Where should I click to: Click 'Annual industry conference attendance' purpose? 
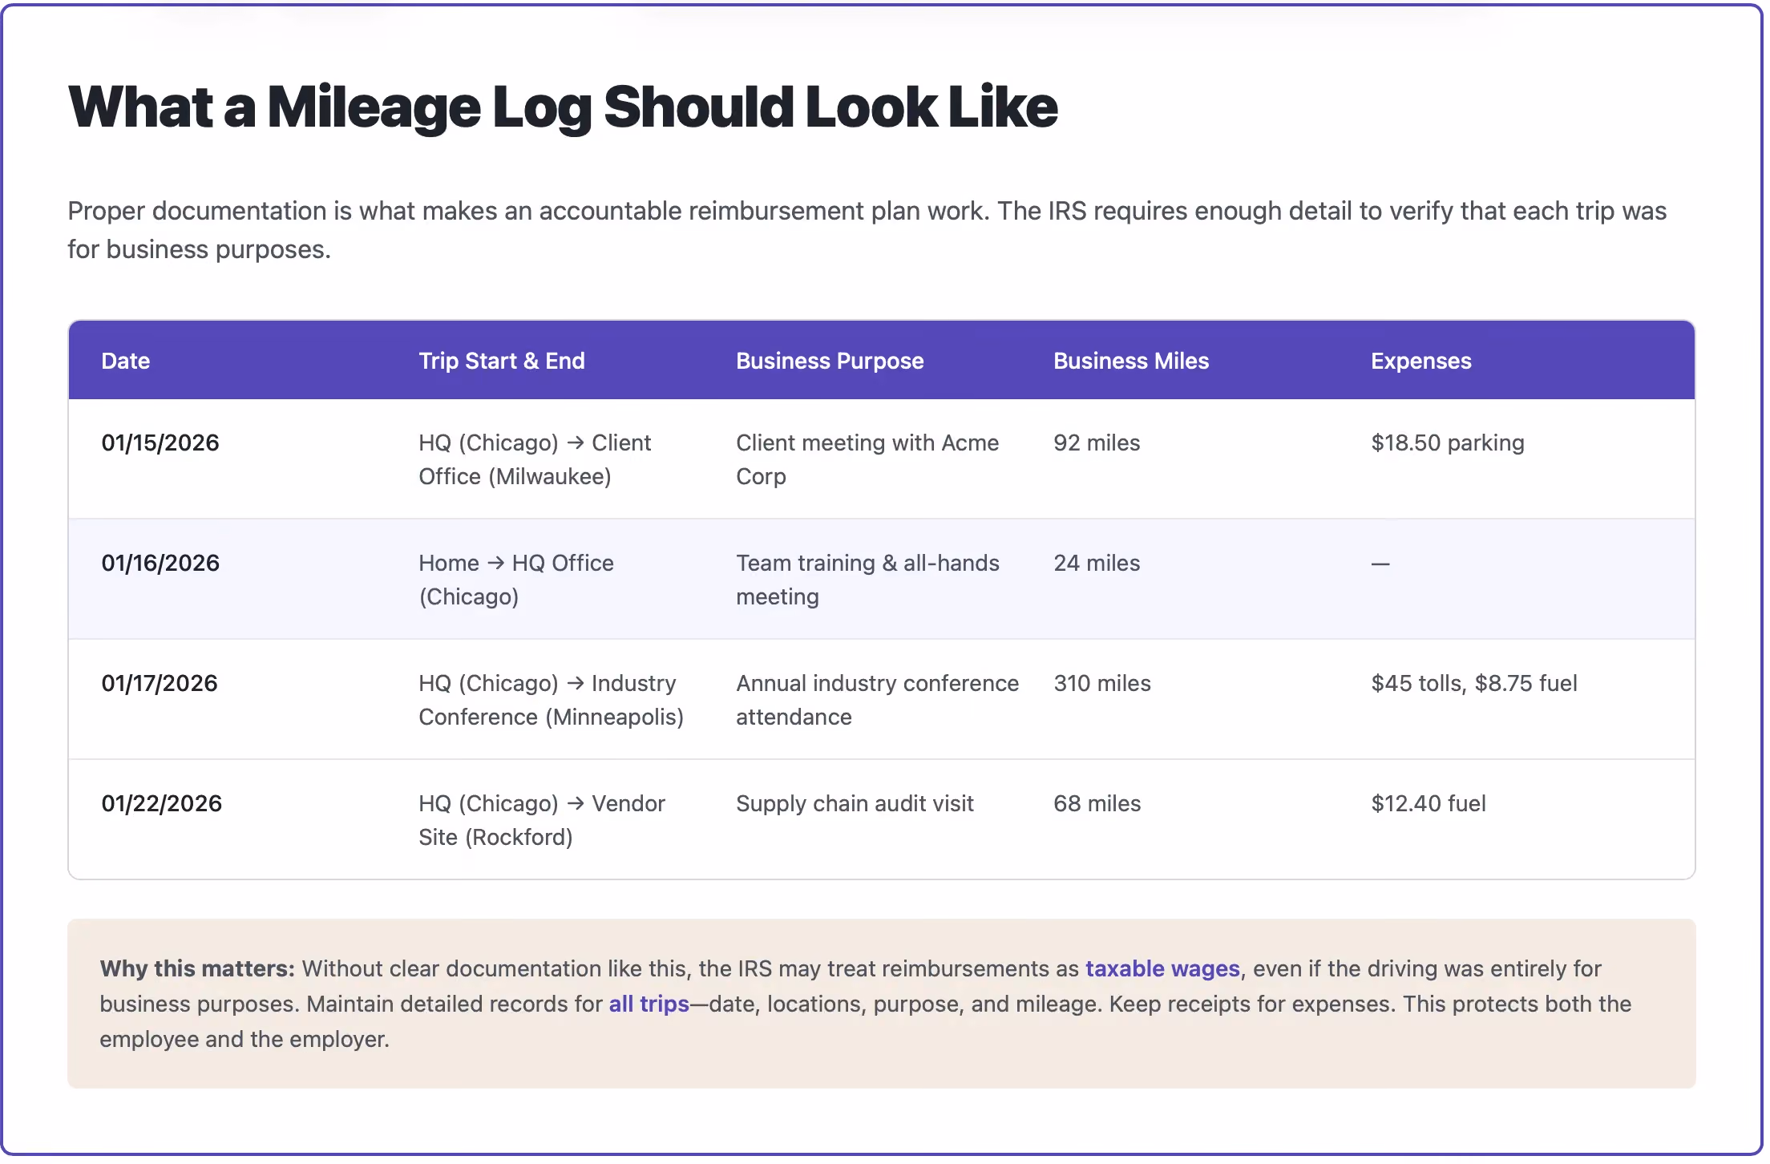(877, 700)
